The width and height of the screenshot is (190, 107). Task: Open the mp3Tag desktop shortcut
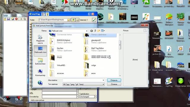tap(169, 82)
